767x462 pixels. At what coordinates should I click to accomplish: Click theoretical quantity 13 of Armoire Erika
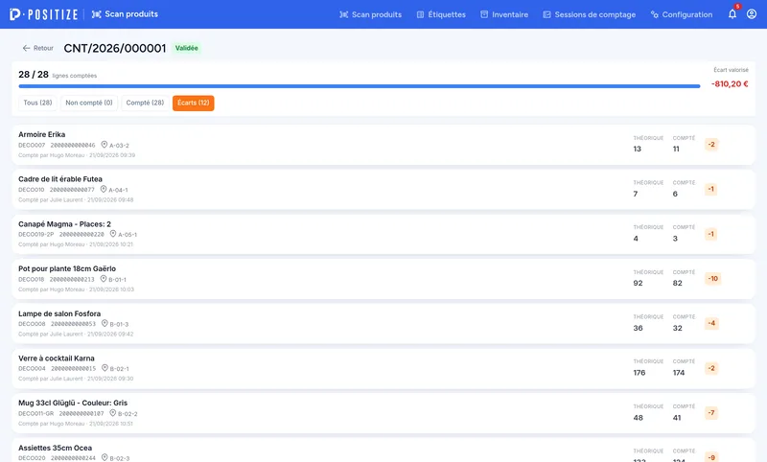(637, 150)
